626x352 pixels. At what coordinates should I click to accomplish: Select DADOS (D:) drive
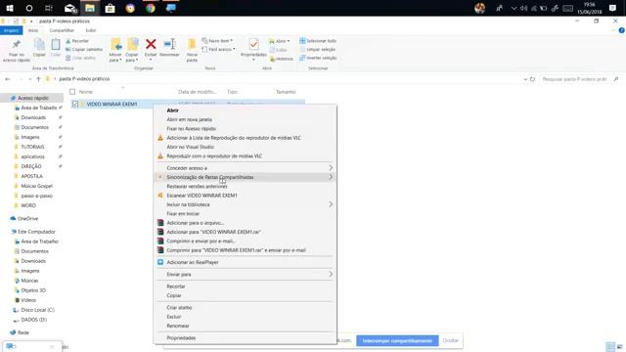[x=33, y=320]
